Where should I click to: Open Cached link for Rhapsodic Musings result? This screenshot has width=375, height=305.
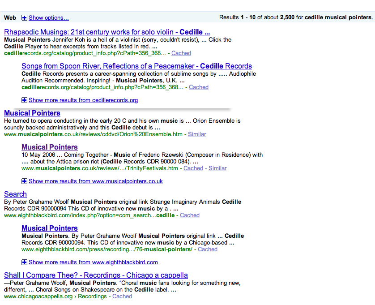click(x=181, y=53)
